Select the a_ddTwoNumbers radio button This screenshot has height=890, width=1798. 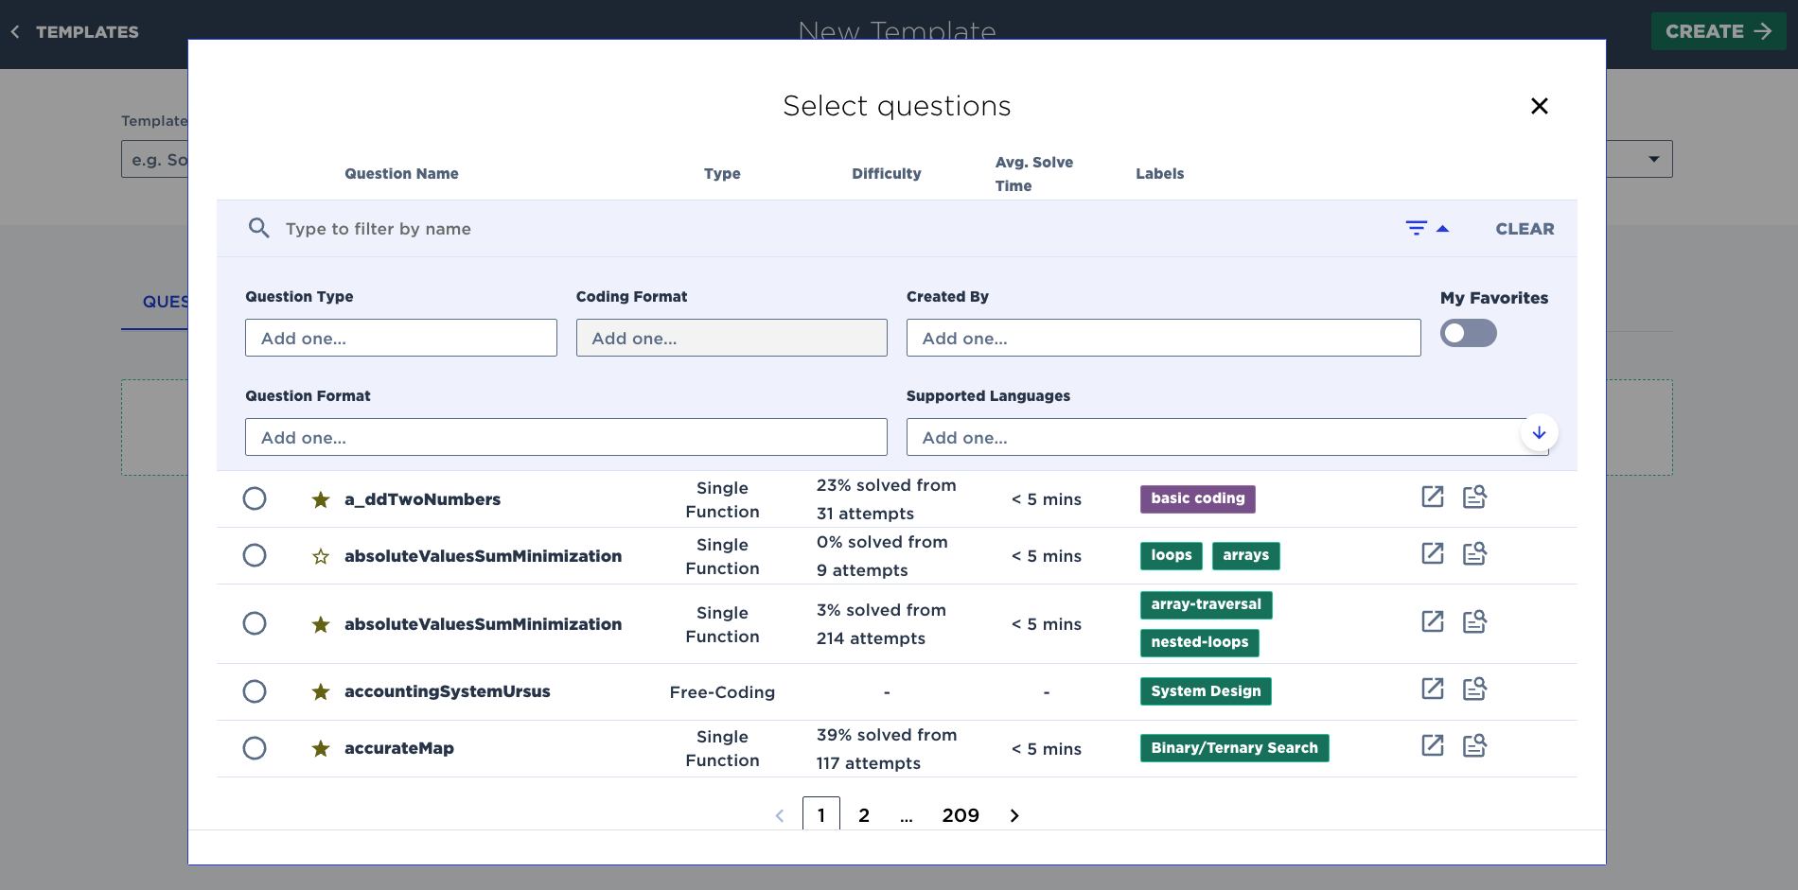pyautogui.click(x=255, y=498)
